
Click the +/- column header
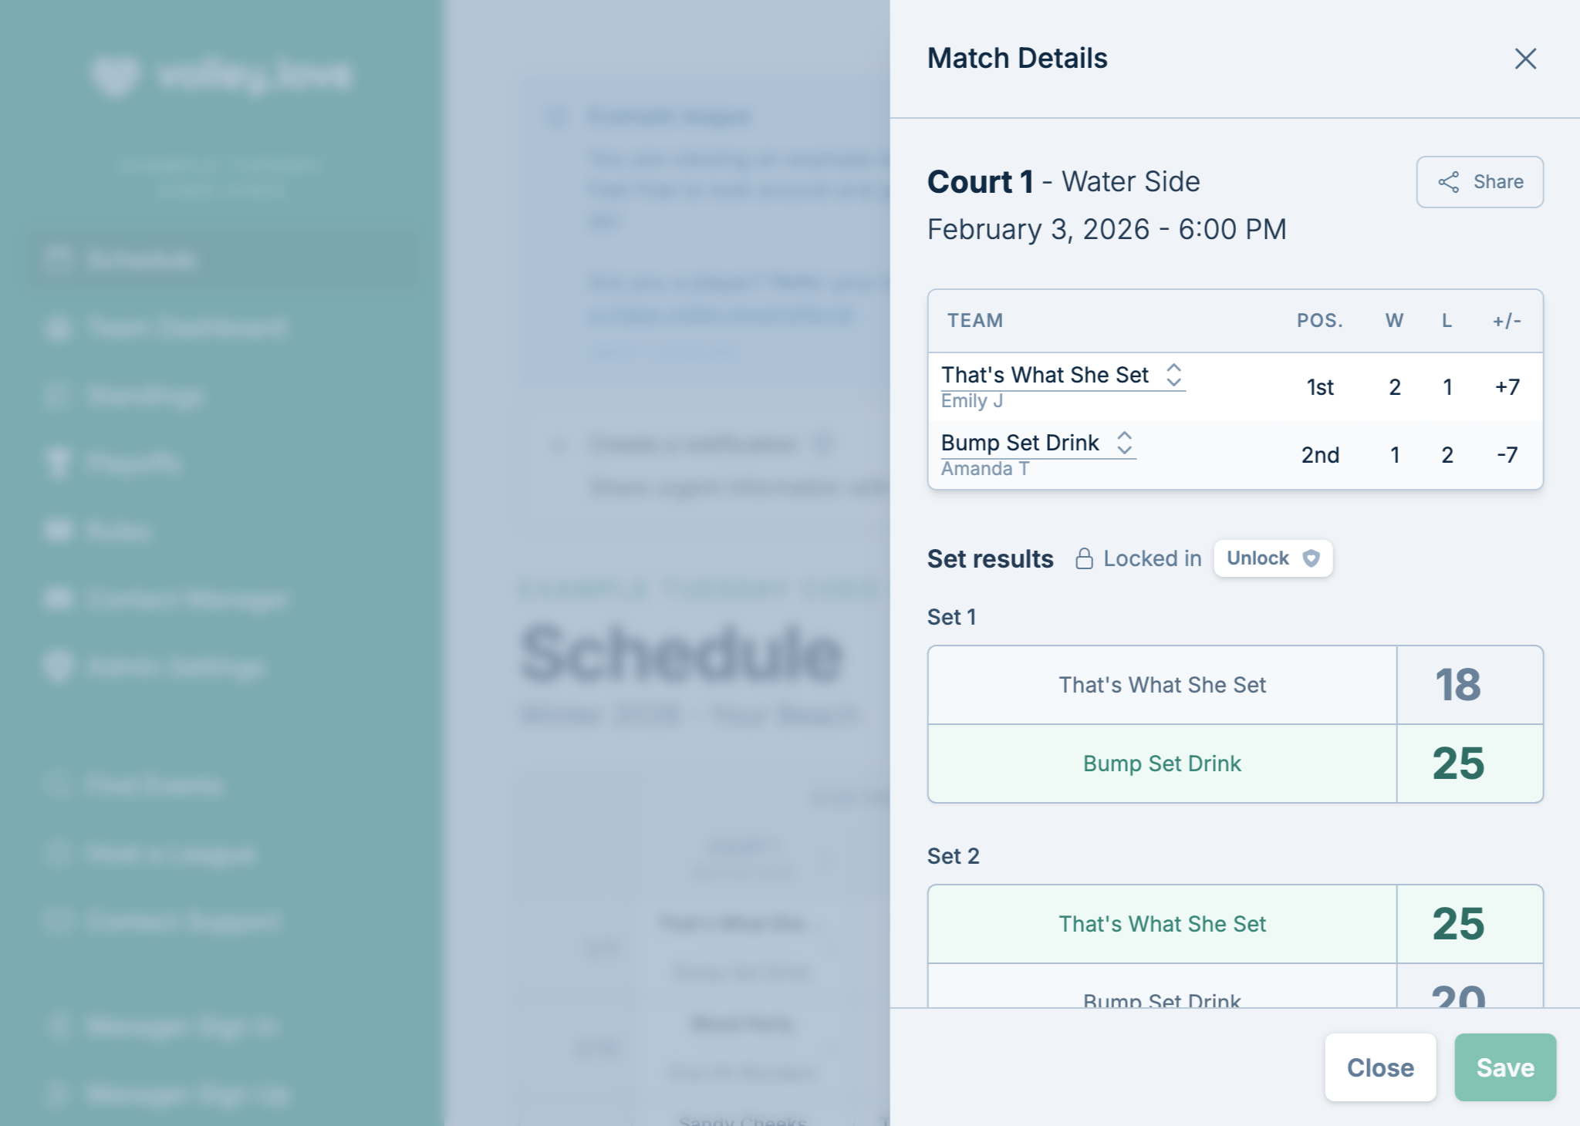pyautogui.click(x=1506, y=321)
